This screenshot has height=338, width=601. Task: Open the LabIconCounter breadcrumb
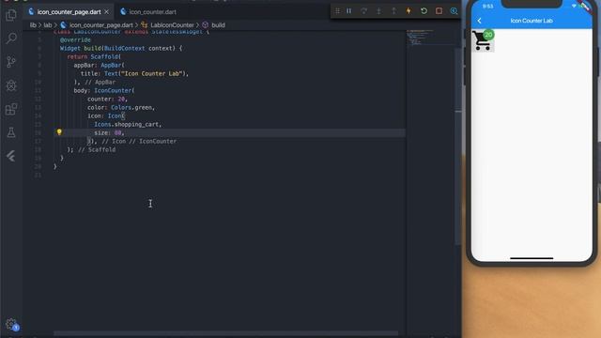[x=172, y=25]
